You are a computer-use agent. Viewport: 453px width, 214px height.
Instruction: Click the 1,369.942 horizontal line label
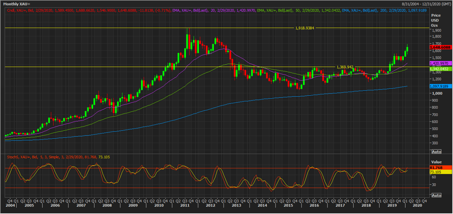345,67
